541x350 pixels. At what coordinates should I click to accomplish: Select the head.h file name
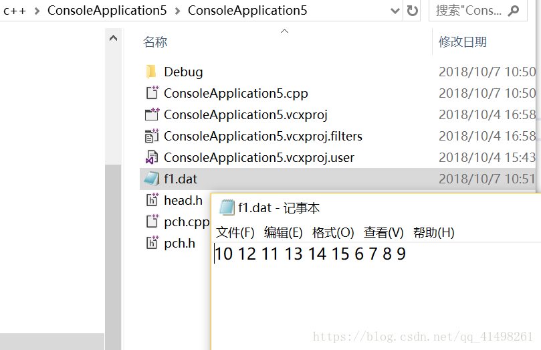(183, 200)
